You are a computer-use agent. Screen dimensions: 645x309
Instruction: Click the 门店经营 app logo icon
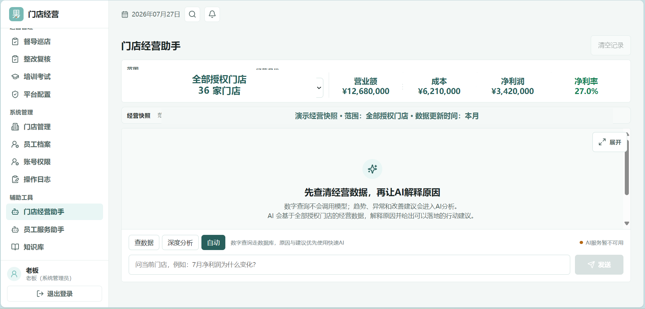point(16,14)
